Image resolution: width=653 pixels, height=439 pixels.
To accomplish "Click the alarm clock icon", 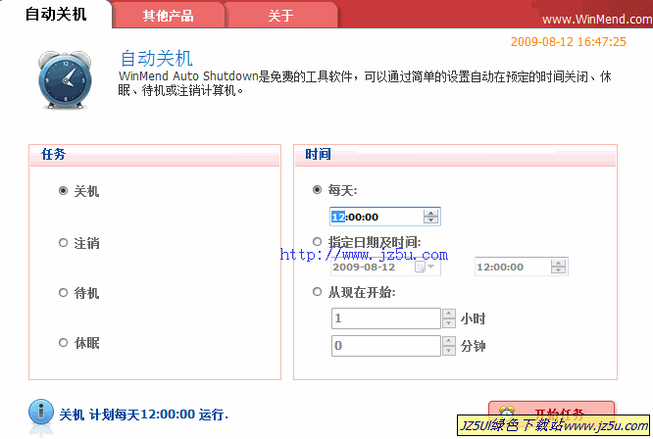I will pos(65,80).
